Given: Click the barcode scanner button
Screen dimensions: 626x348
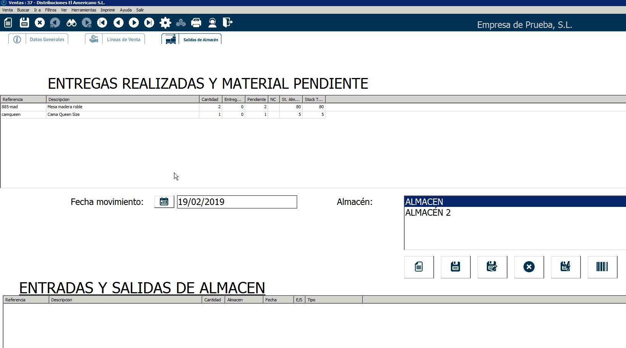Looking at the screenshot, I should (602, 267).
